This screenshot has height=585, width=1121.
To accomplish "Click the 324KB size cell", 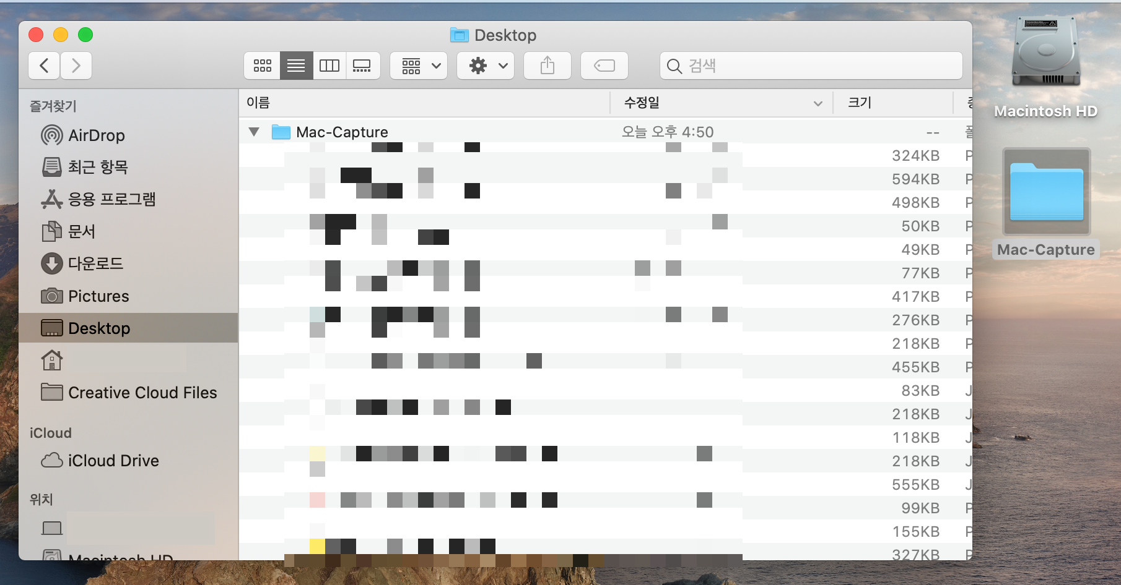I will point(915,156).
